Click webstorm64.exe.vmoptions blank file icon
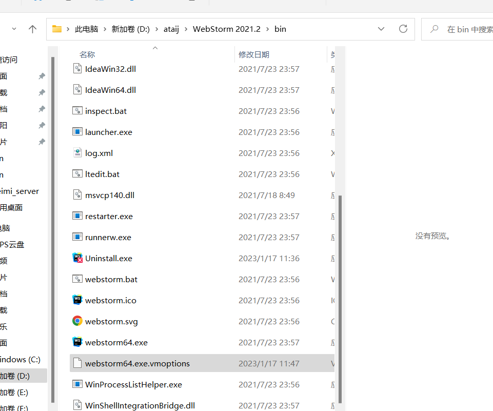Screen dimensions: 493x411 click(x=77, y=363)
